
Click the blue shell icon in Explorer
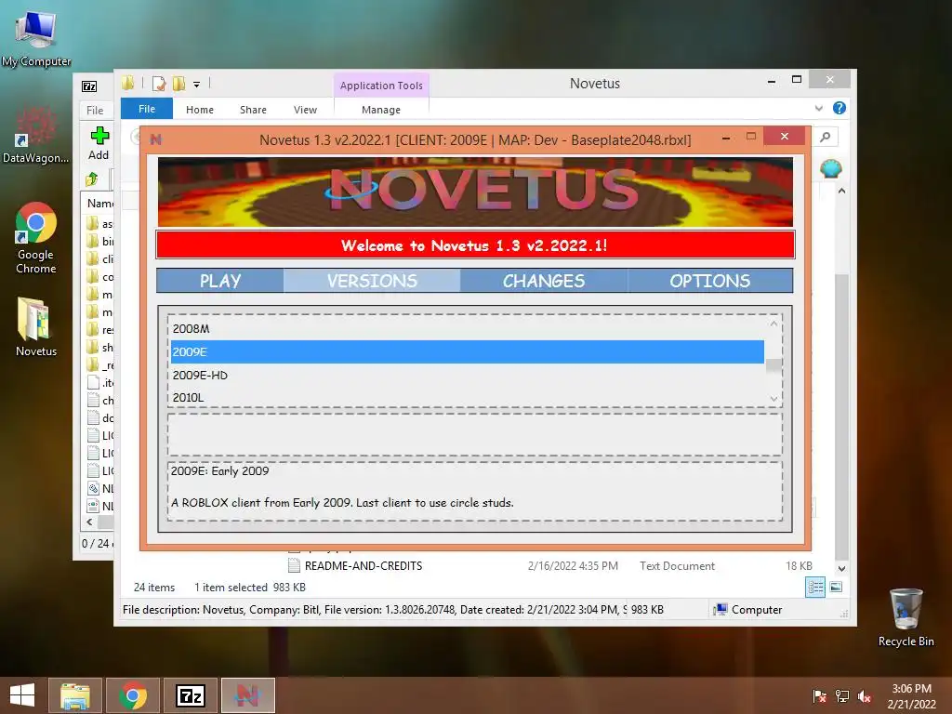(x=830, y=168)
